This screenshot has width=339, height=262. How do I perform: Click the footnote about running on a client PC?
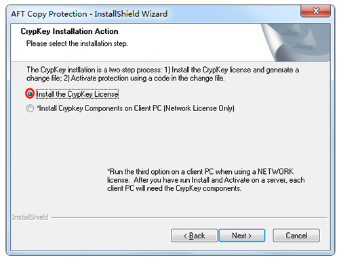point(206,180)
